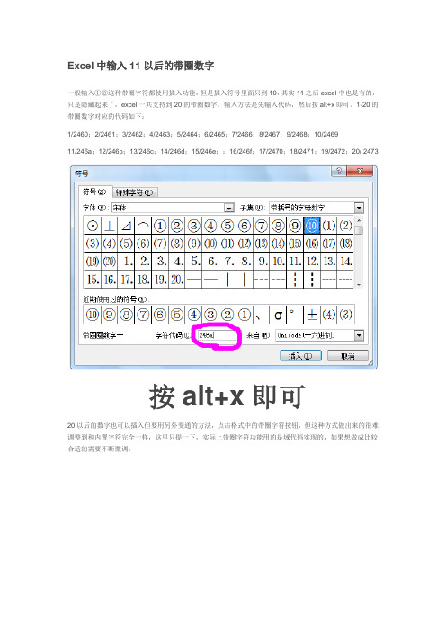Select the '12.' full-stop number symbol
This screenshot has height=631, width=446.
[x=312, y=262]
